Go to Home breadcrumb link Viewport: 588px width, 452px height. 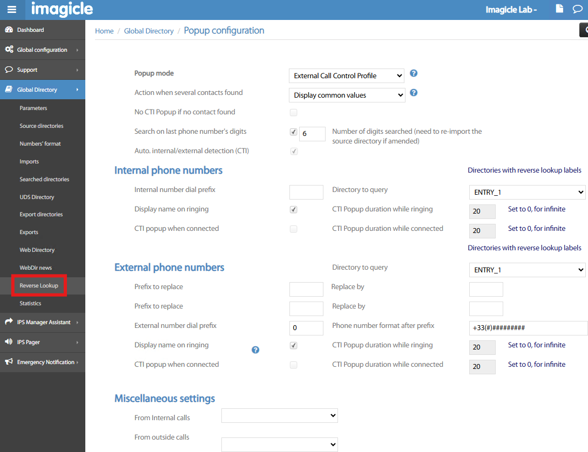(104, 31)
